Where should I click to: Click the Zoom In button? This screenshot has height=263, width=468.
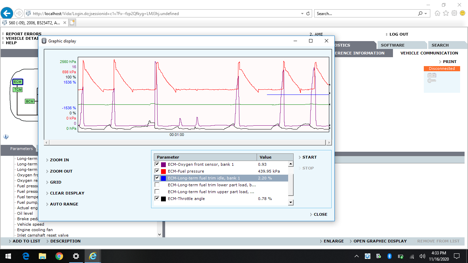(x=59, y=160)
